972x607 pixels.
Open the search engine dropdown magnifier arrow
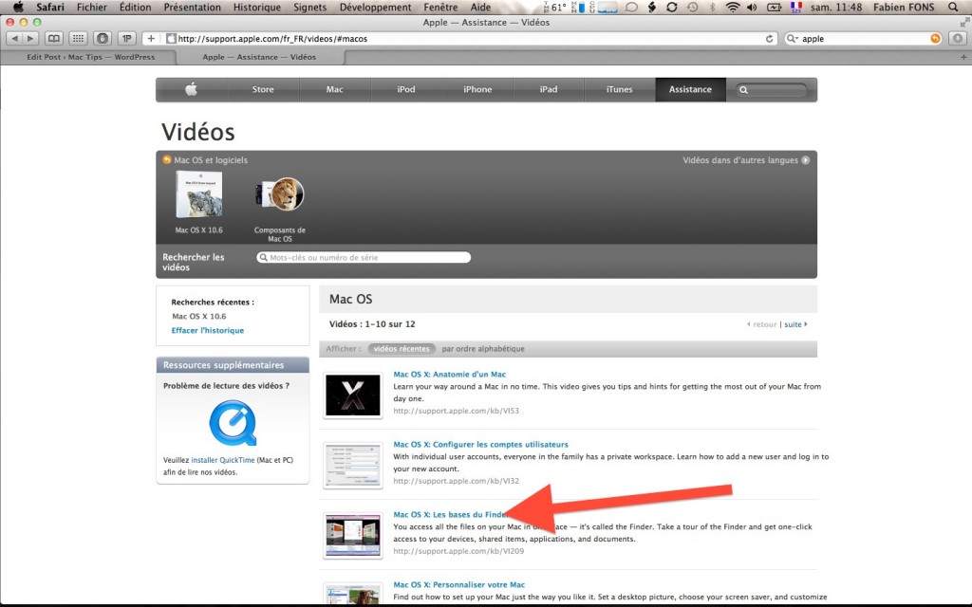pyautogui.click(x=793, y=38)
